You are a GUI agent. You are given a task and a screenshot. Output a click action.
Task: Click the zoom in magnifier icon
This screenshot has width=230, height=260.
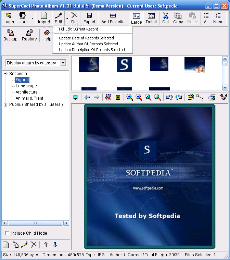(130, 97)
